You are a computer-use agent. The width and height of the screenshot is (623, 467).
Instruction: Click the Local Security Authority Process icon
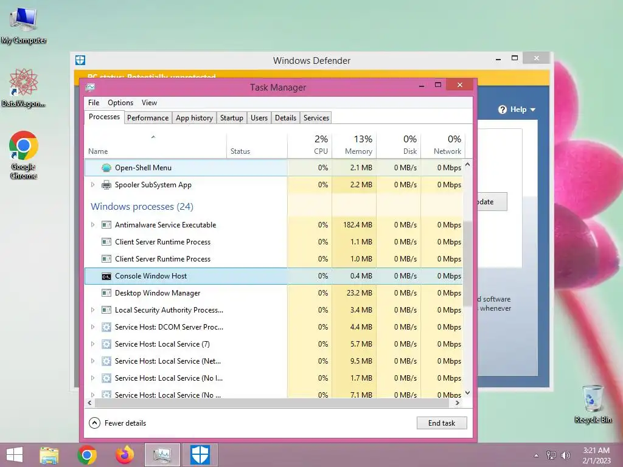tap(106, 310)
